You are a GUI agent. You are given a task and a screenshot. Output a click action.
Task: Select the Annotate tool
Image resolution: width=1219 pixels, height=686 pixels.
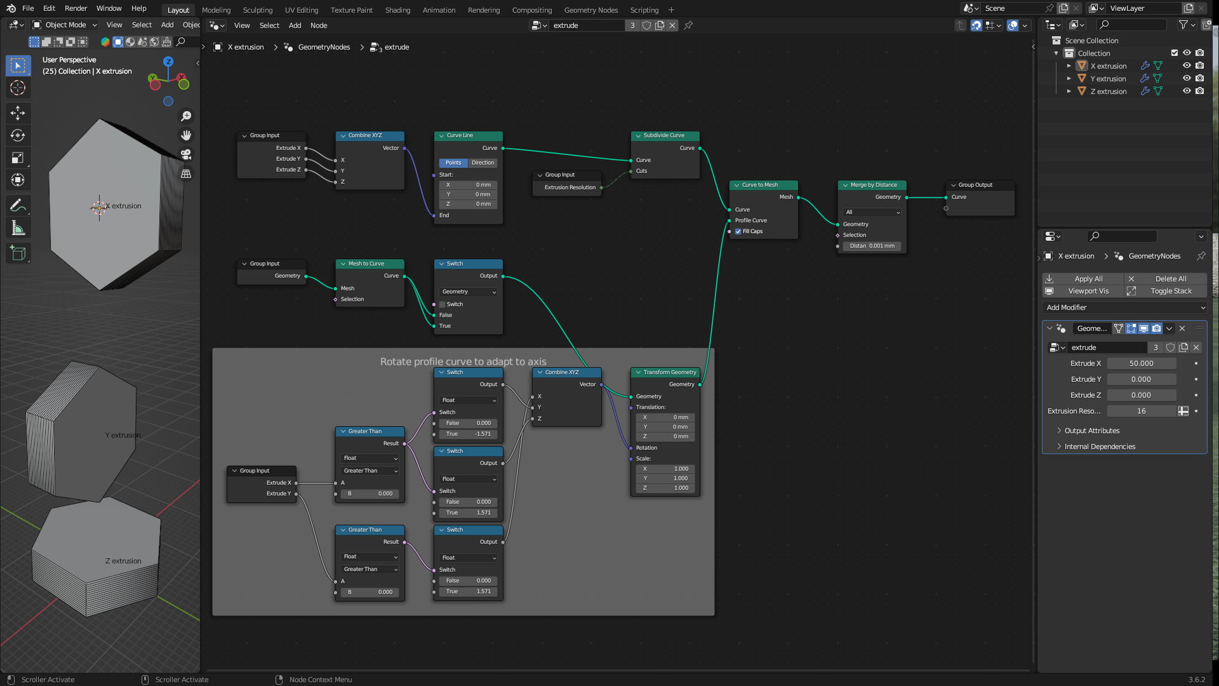(18, 205)
